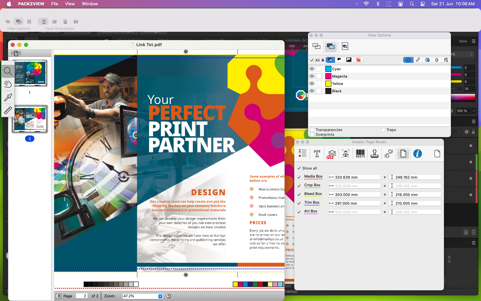Click the page number field

(x=82, y=296)
